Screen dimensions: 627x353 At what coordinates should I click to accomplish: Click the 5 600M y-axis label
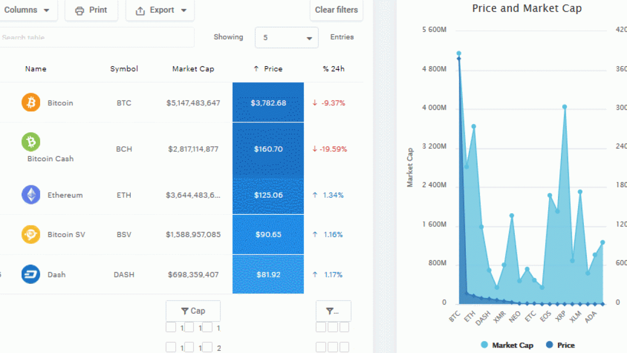pyautogui.click(x=434, y=30)
